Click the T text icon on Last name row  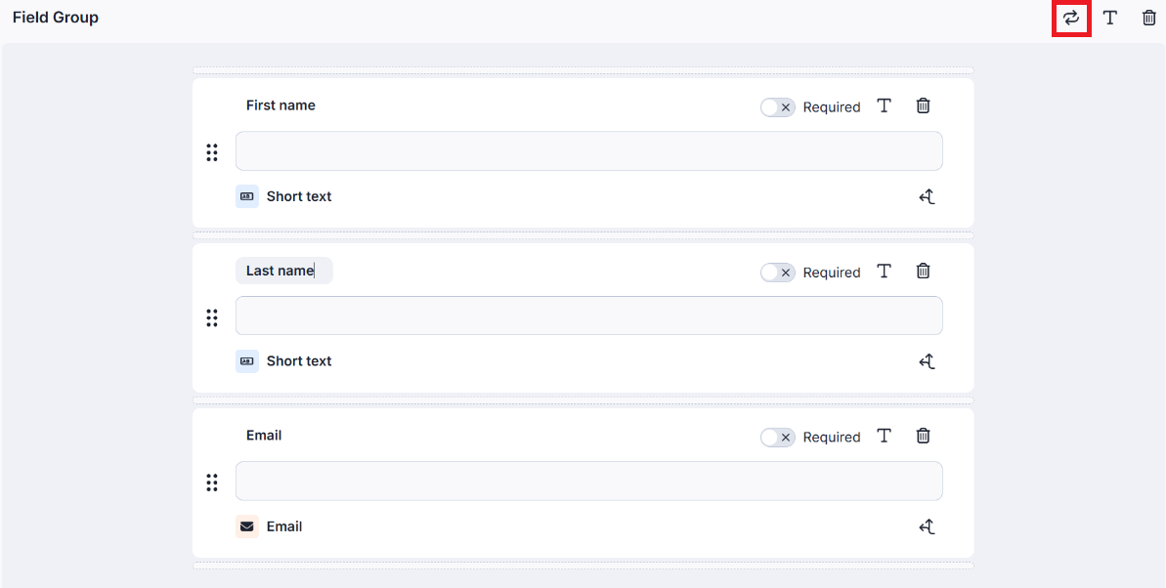click(884, 271)
